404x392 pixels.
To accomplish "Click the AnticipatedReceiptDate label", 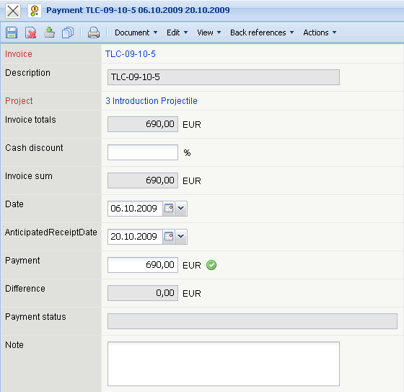I will [51, 232].
